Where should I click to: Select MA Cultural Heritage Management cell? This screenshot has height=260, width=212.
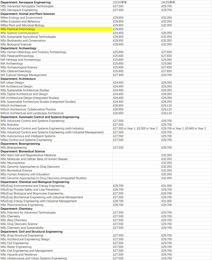tap(56, 75)
